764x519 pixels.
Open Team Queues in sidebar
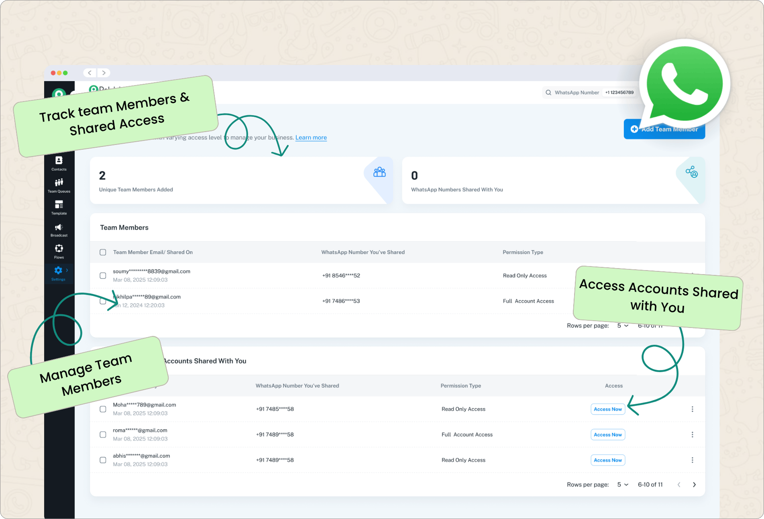pos(59,185)
